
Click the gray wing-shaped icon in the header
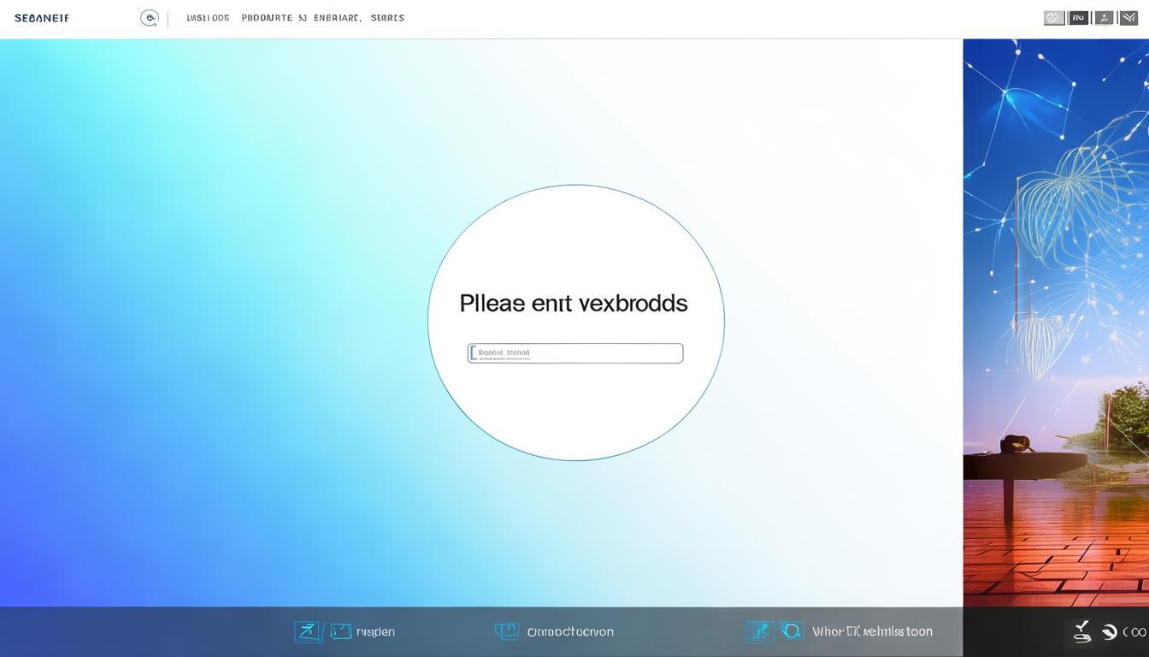coord(1128,18)
